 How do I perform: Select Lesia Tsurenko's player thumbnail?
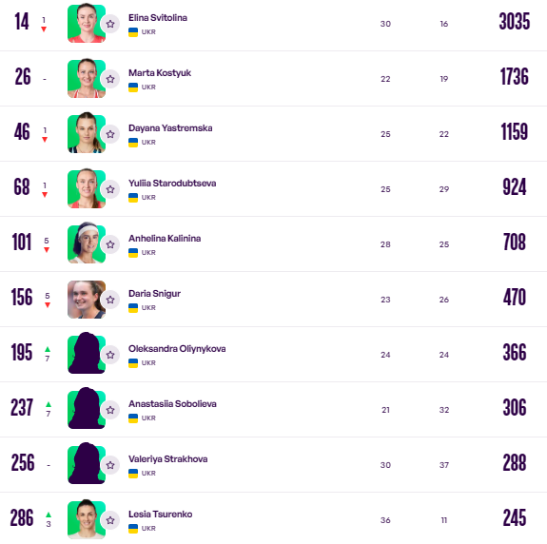tap(87, 519)
